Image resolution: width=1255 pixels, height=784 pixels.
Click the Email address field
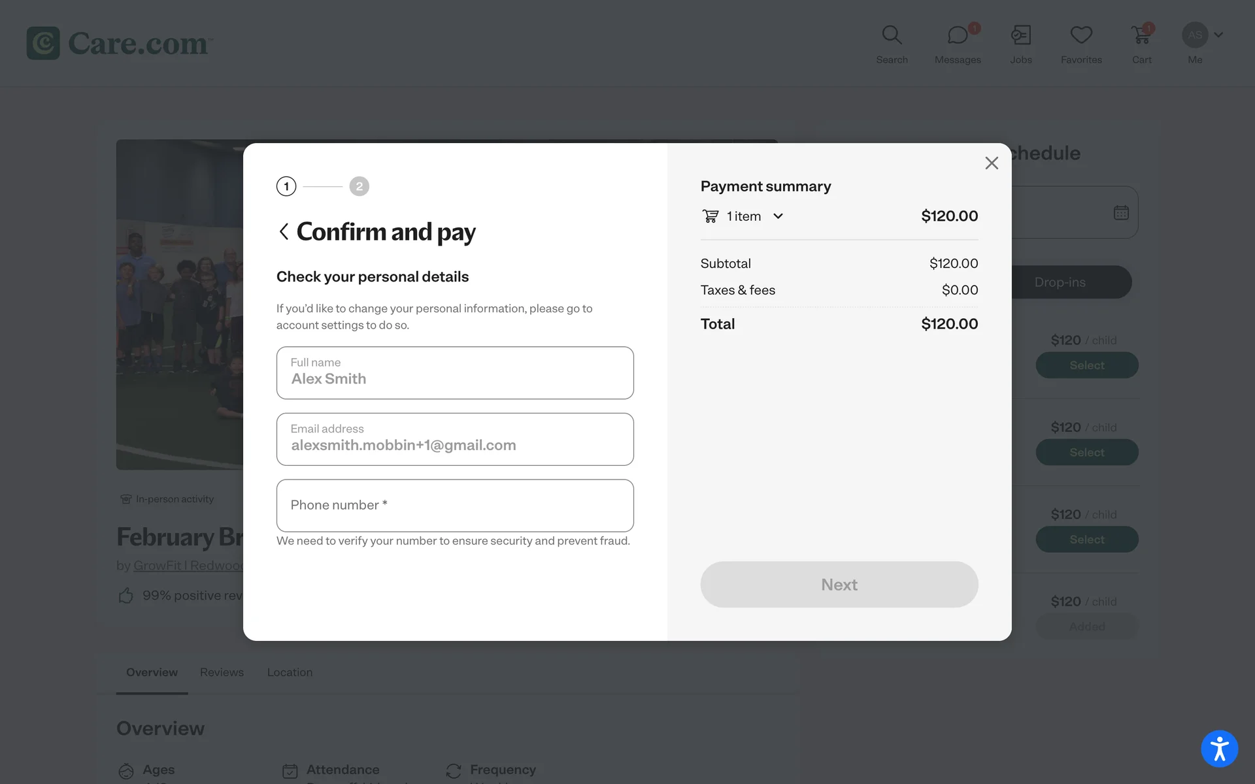(x=455, y=439)
